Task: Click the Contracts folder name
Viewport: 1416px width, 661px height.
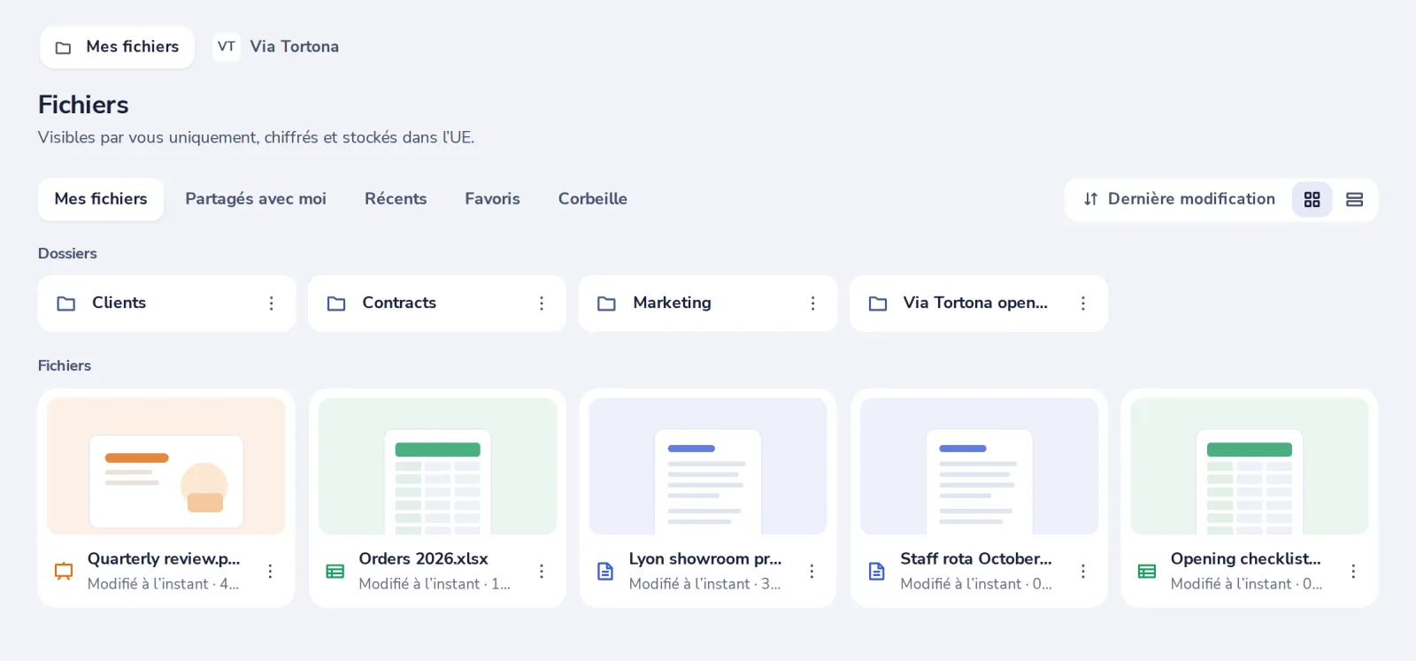Action: [x=399, y=303]
